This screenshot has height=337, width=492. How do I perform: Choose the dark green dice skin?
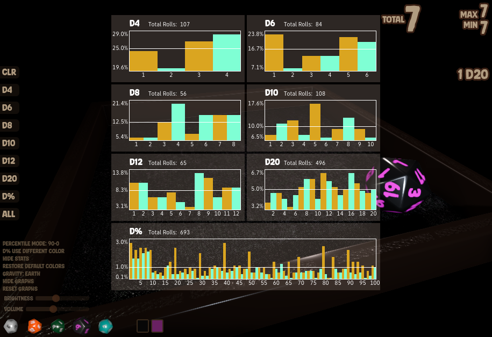[58, 326]
